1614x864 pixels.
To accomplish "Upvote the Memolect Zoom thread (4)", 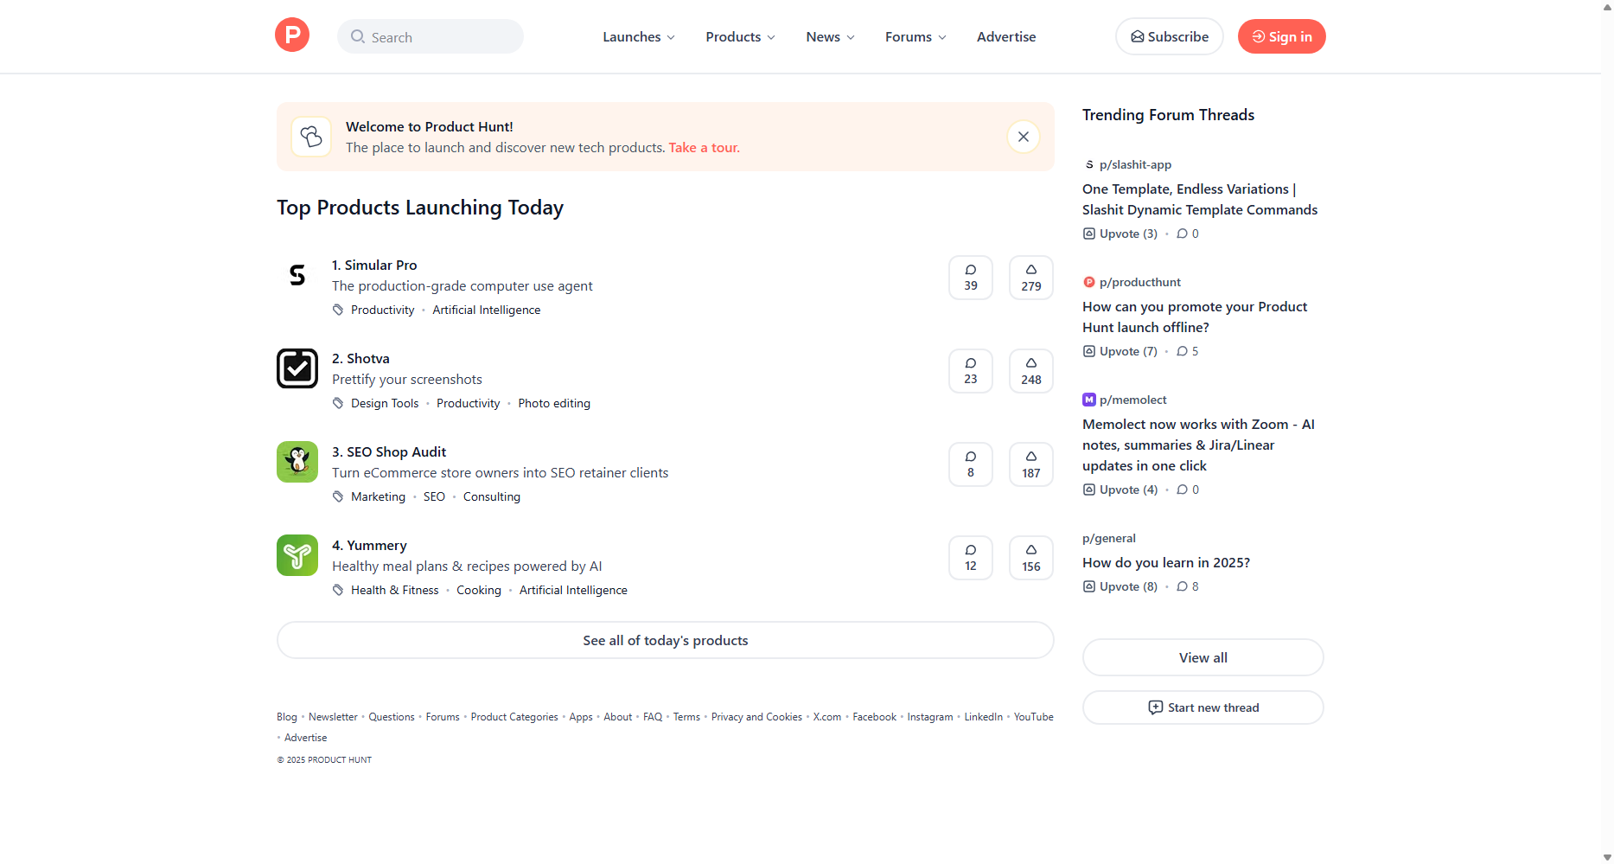I will pyautogui.click(x=1120, y=490).
